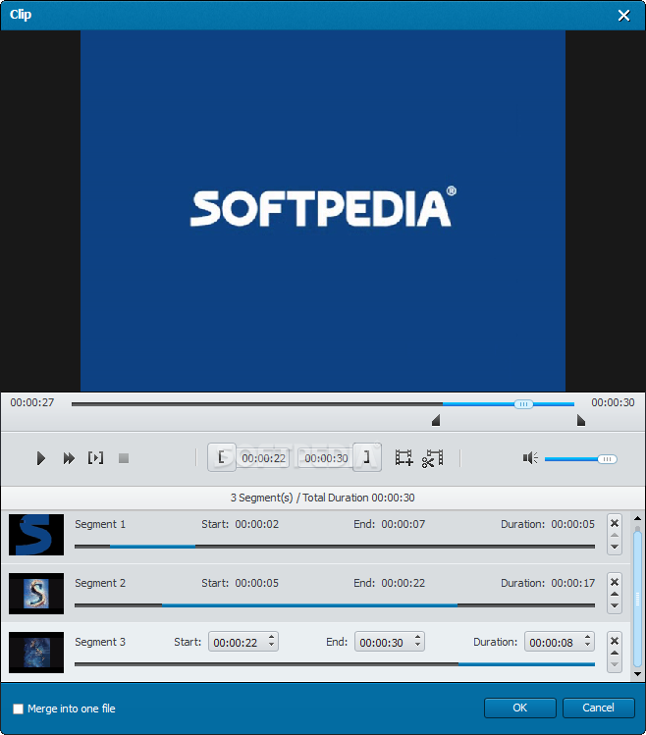
Task: Decrease Segment 3 duration value
Action: 587,646
